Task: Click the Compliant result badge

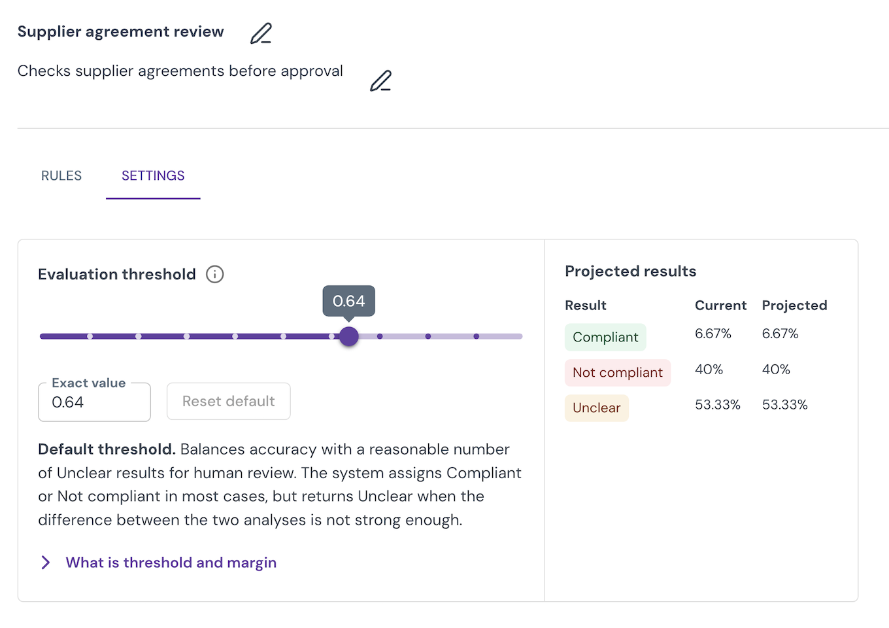Action: [605, 337]
